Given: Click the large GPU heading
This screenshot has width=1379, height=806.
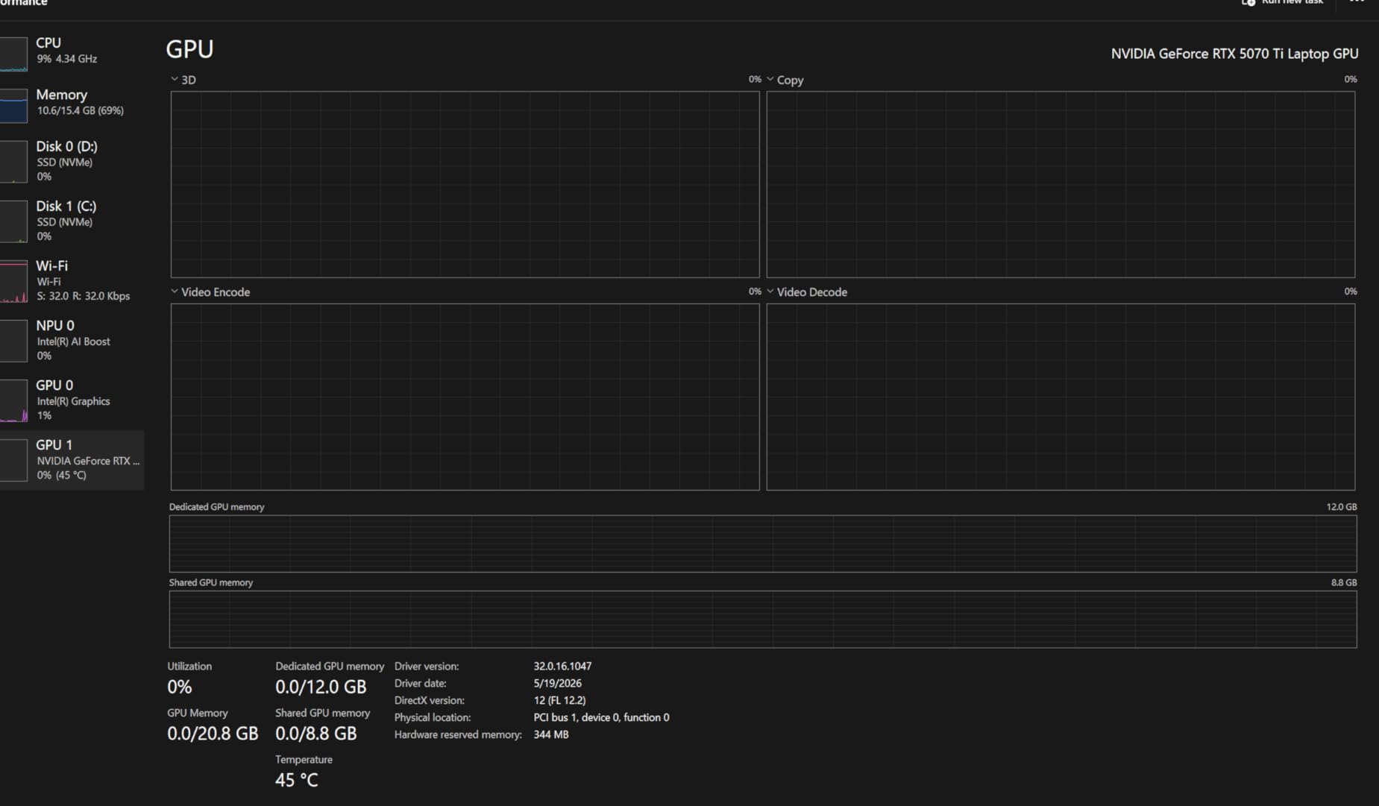Looking at the screenshot, I should tap(189, 49).
